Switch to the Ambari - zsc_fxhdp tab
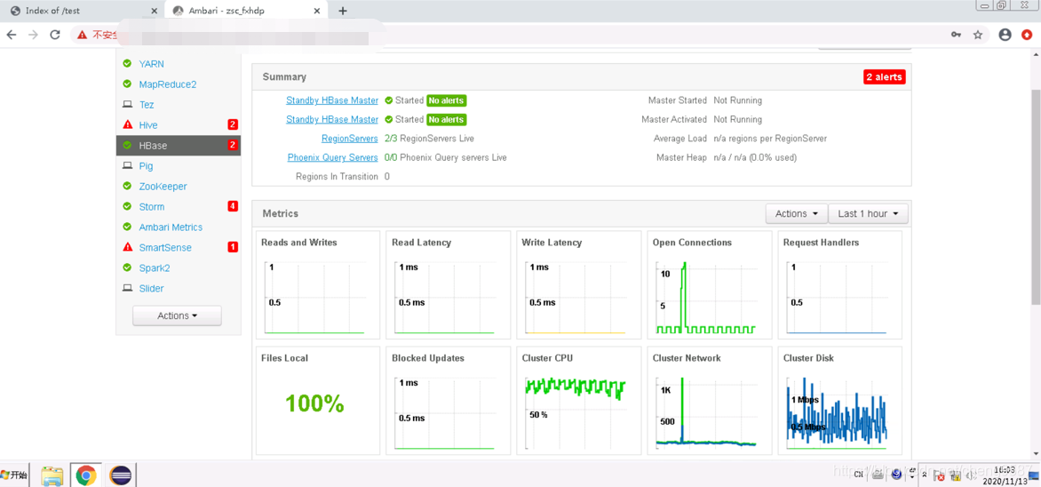1041x487 pixels. click(246, 12)
